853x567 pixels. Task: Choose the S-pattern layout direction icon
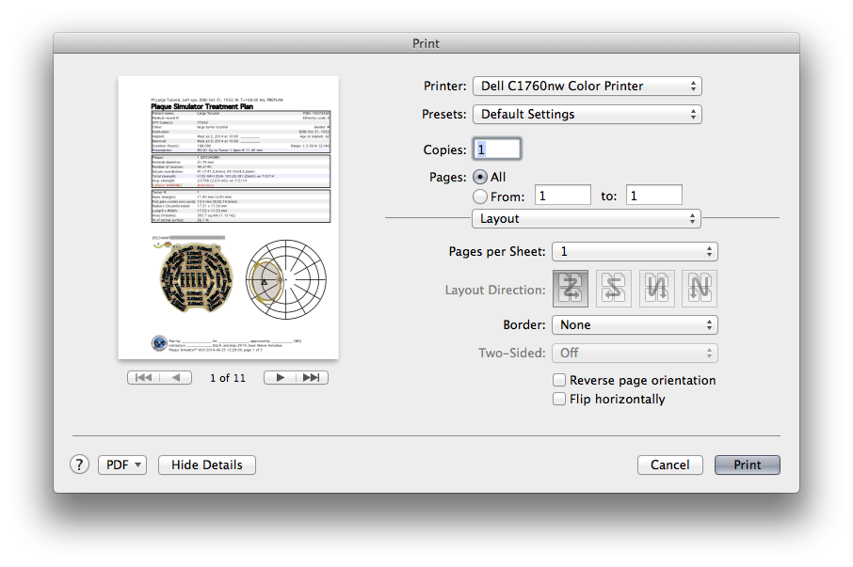(614, 290)
